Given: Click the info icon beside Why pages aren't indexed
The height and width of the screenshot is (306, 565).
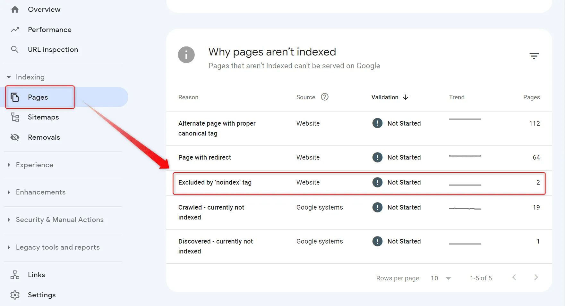Looking at the screenshot, I should 186,55.
